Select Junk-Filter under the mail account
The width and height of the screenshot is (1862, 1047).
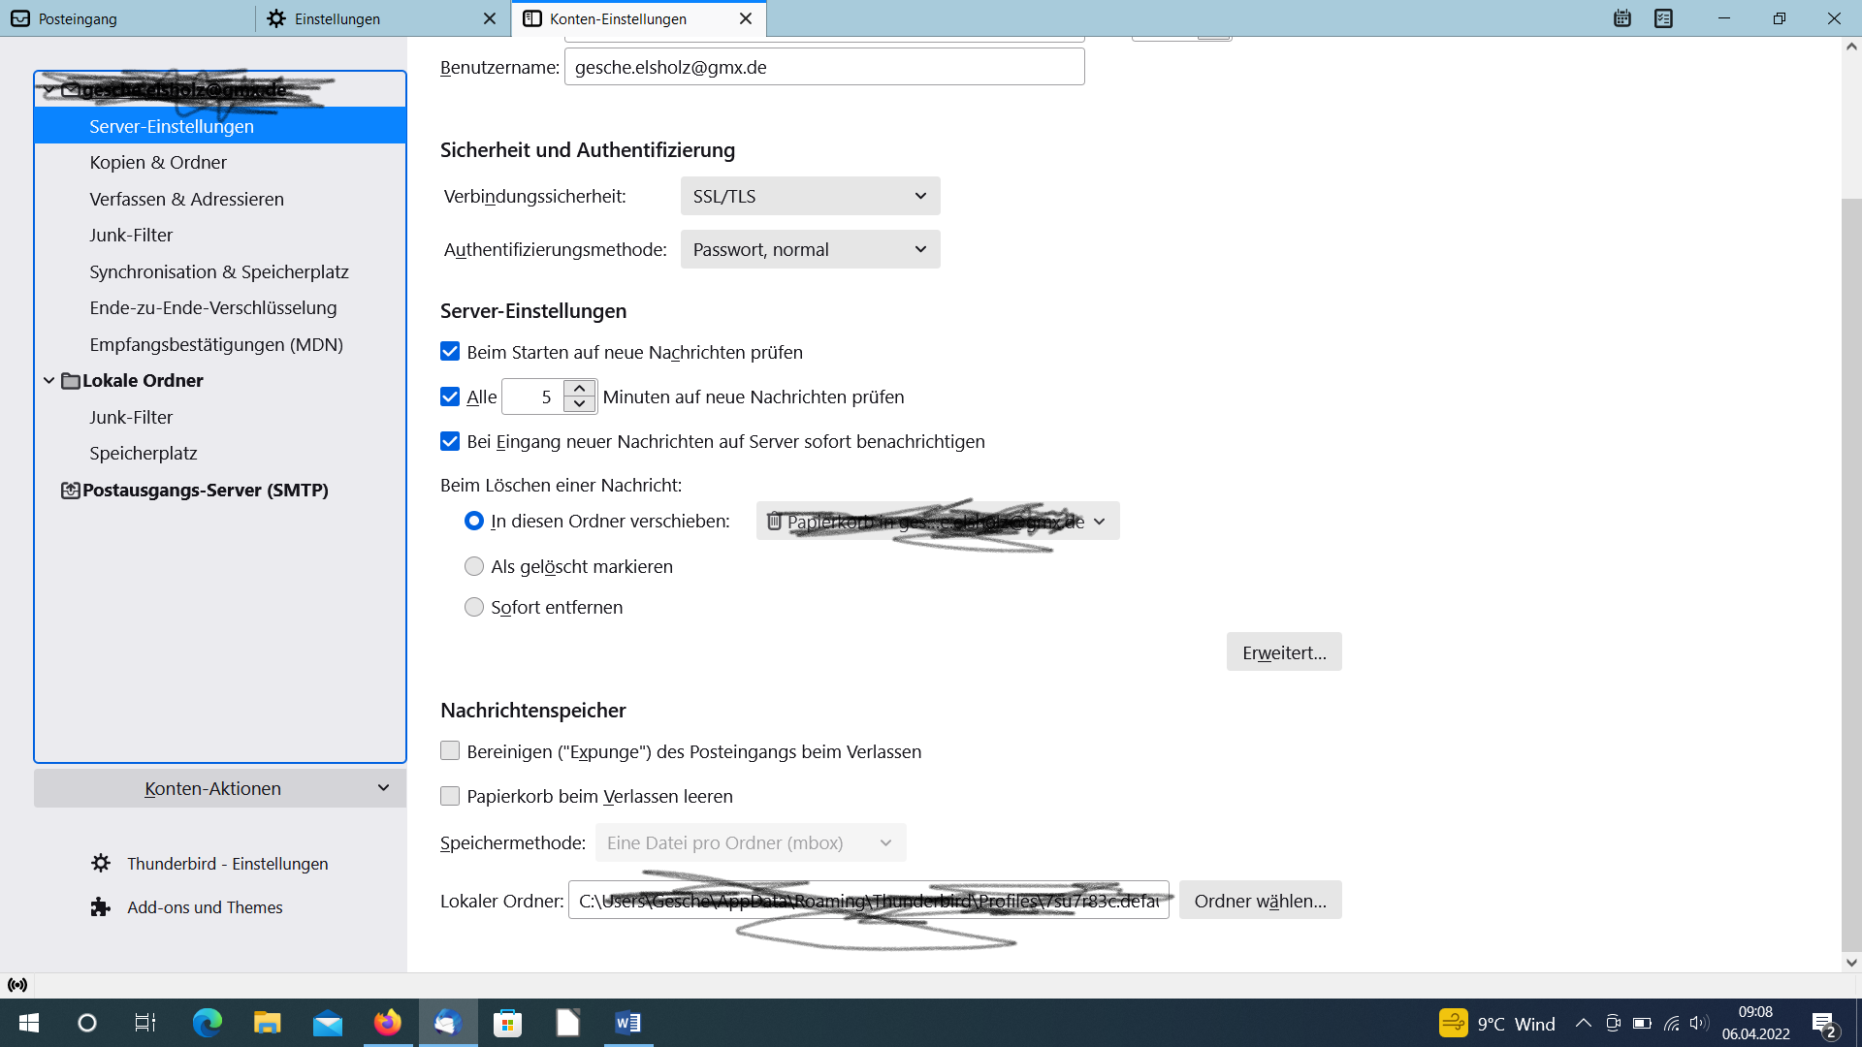pos(131,235)
